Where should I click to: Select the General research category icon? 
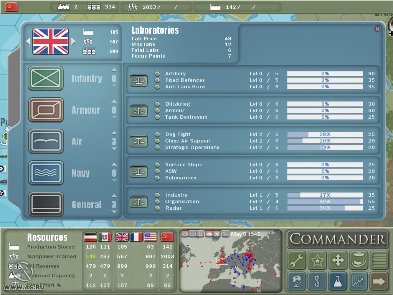tap(46, 204)
